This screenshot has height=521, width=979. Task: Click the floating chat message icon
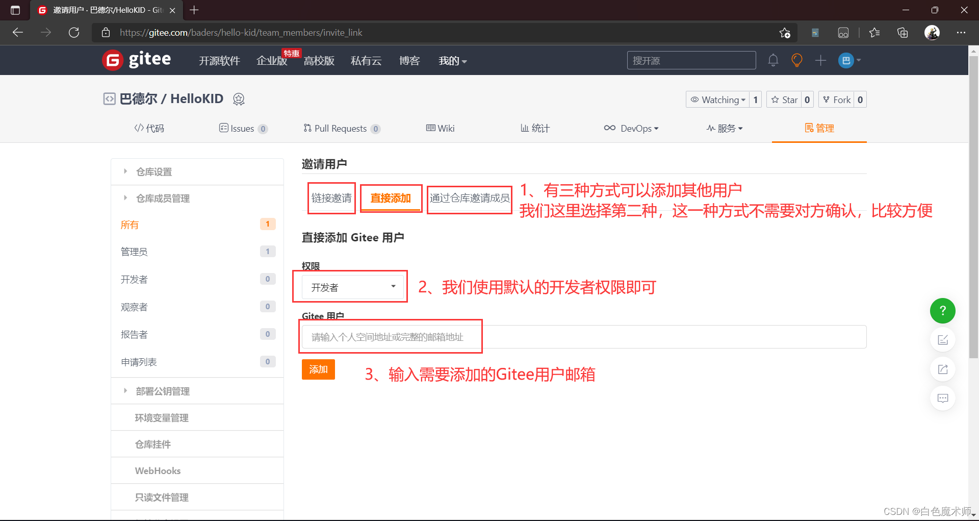click(x=943, y=398)
